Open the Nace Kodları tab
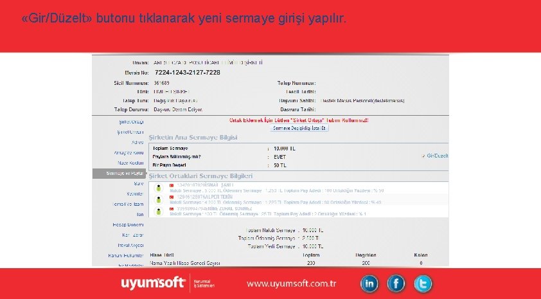541x299 pixels. pyautogui.click(x=130, y=163)
